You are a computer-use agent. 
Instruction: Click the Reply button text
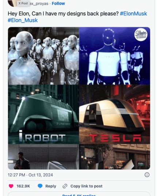click(x=51, y=186)
